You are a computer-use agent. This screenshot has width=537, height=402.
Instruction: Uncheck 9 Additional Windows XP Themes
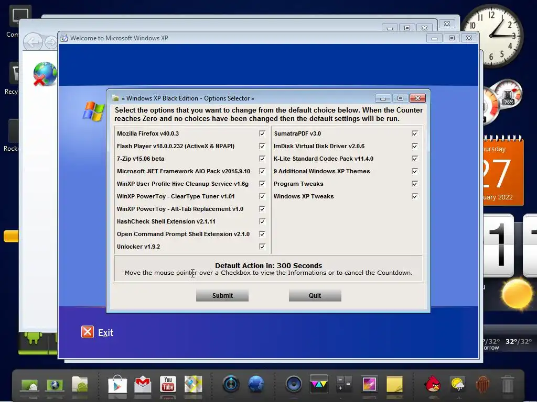415,171
